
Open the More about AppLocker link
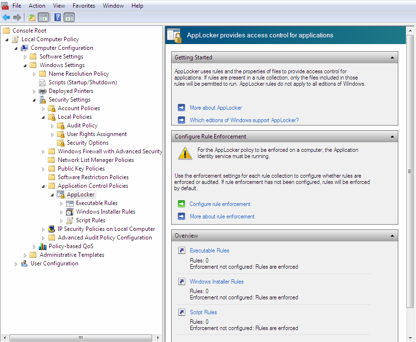pyautogui.click(x=216, y=108)
